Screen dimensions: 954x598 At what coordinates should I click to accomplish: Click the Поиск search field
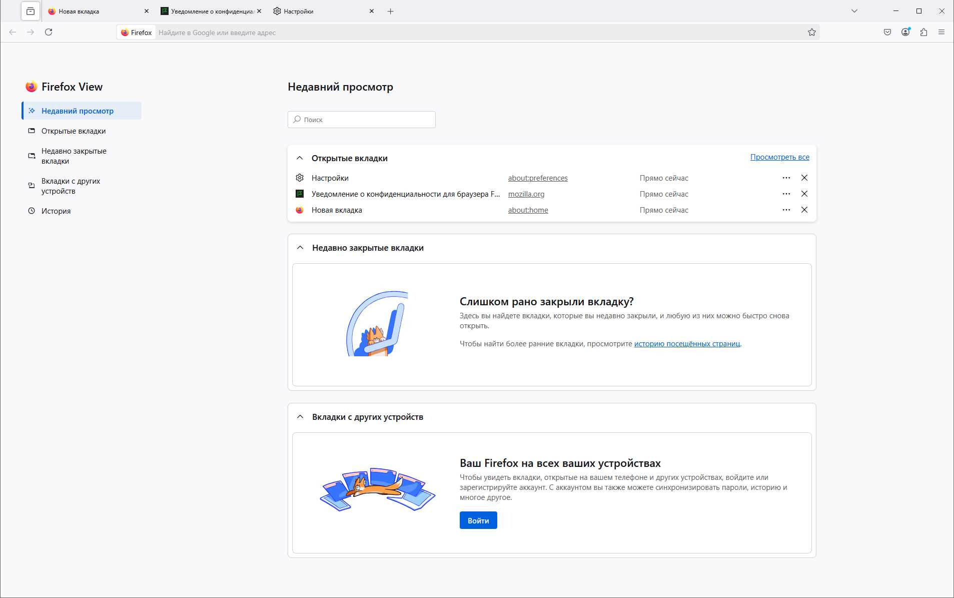pyautogui.click(x=362, y=120)
